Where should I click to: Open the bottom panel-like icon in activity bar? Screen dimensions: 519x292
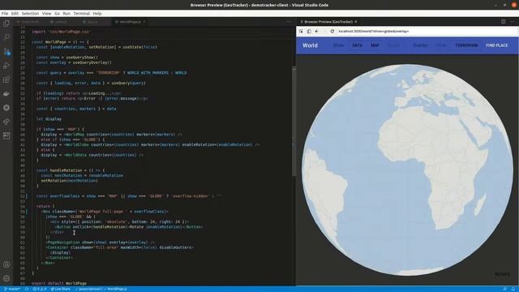(x=6, y=135)
